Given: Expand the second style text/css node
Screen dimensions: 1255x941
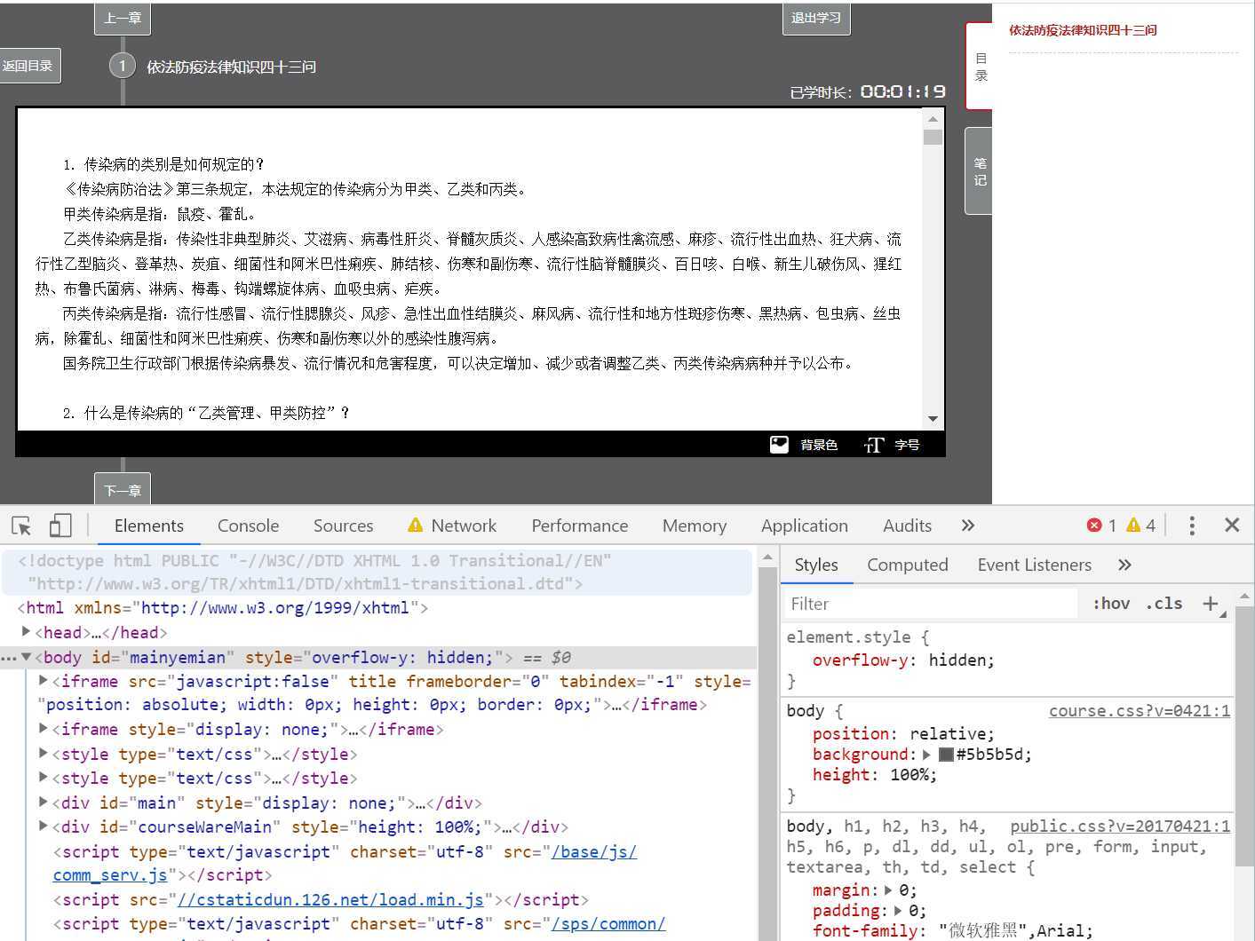Looking at the screenshot, I should (43, 778).
